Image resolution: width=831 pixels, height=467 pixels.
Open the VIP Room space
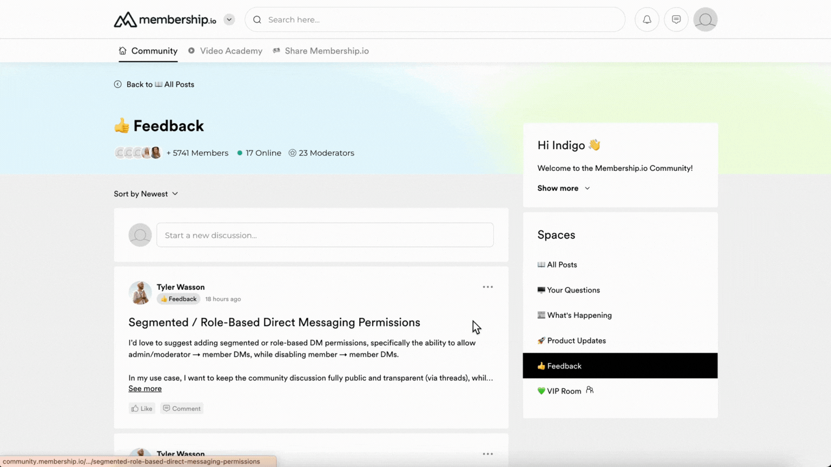coord(559,391)
